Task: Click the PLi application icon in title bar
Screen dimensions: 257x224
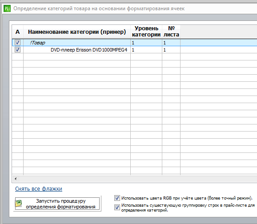Action: point(7,8)
